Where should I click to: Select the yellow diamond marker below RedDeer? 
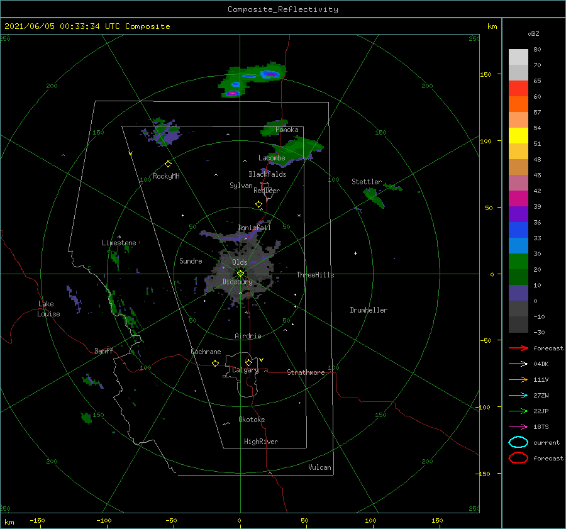[258, 204]
